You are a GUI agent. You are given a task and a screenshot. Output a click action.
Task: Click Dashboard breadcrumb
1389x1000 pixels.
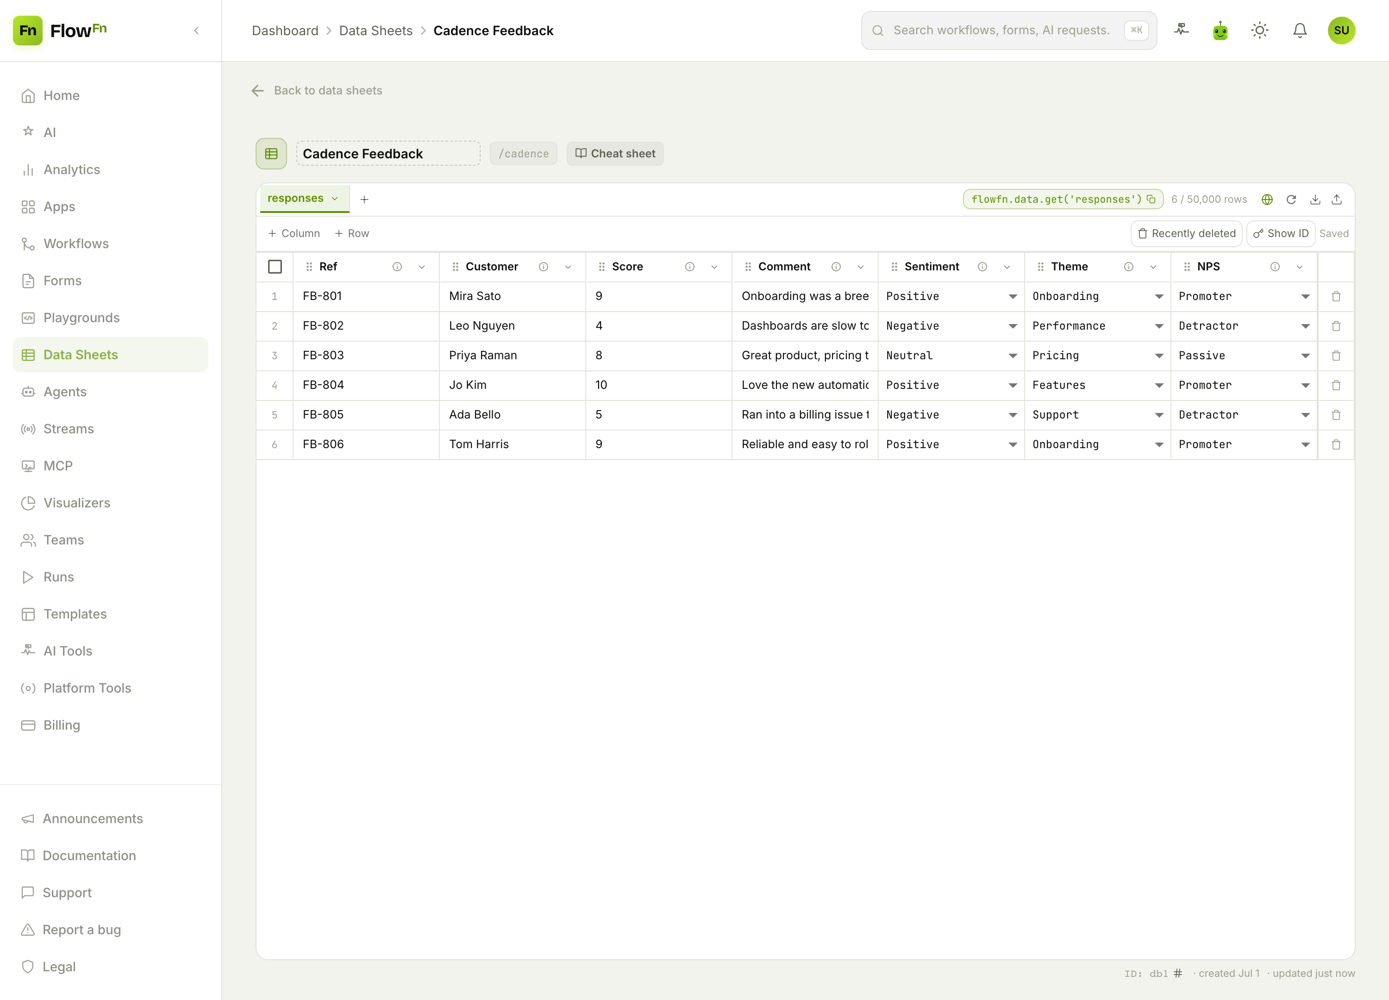[x=285, y=31]
